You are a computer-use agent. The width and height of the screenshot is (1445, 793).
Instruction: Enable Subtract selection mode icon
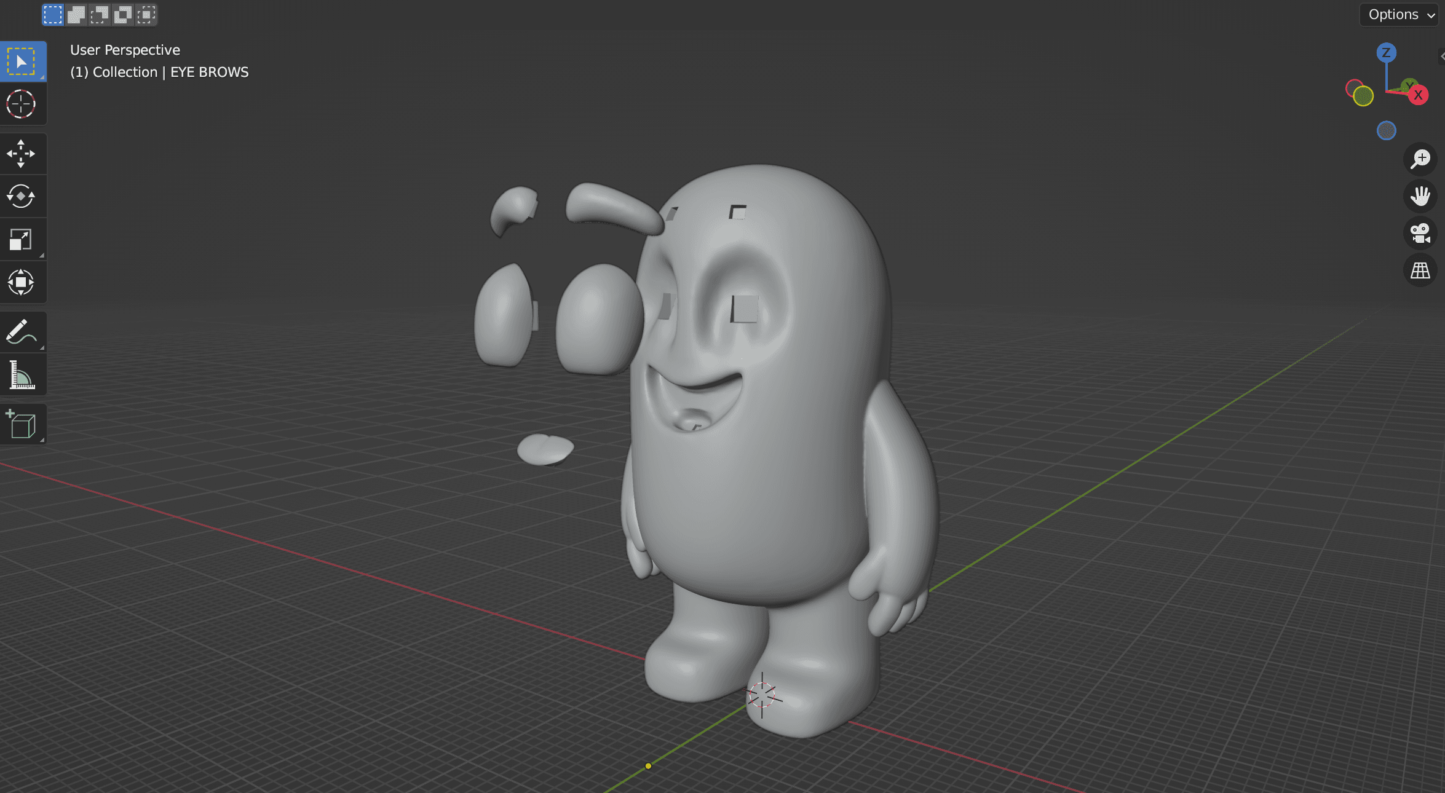click(100, 15)
